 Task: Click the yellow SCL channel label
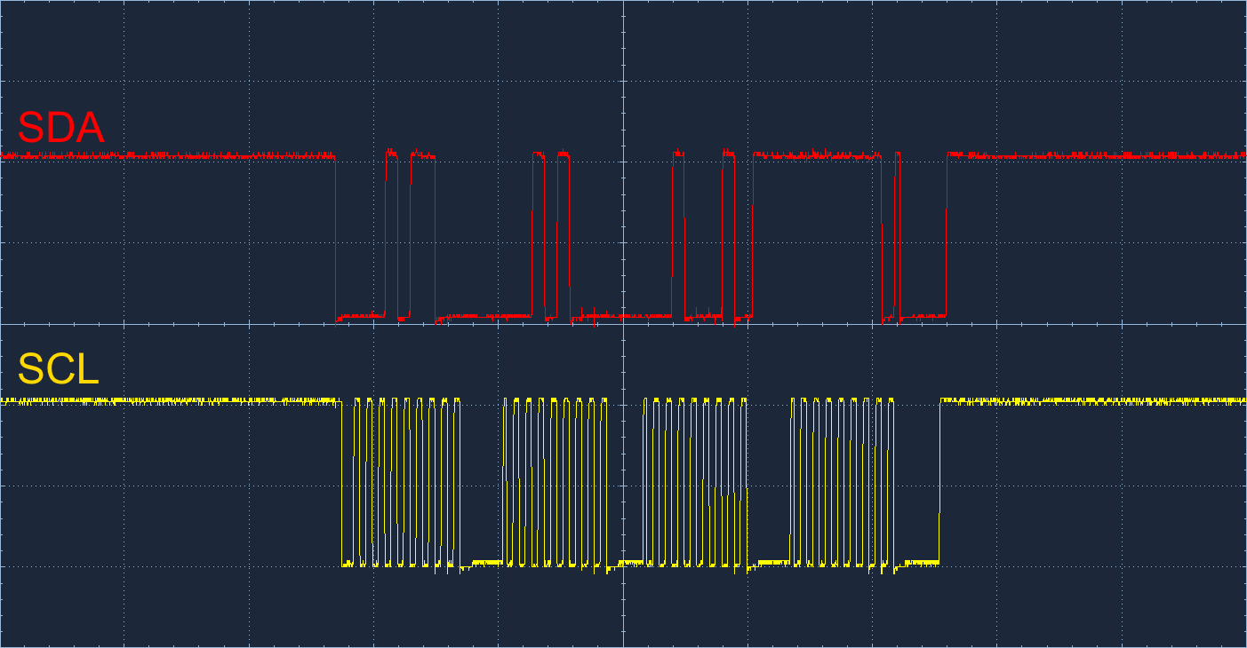pos(59,369)
